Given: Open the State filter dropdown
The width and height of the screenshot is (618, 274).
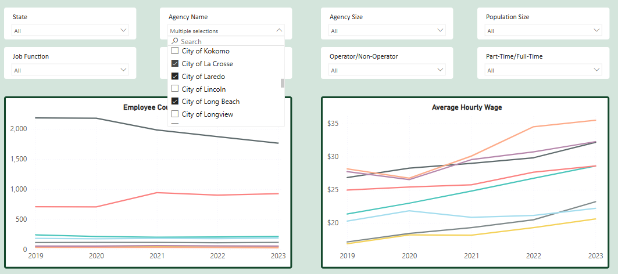Looking at the screenshot, I should tap(123, 30).
